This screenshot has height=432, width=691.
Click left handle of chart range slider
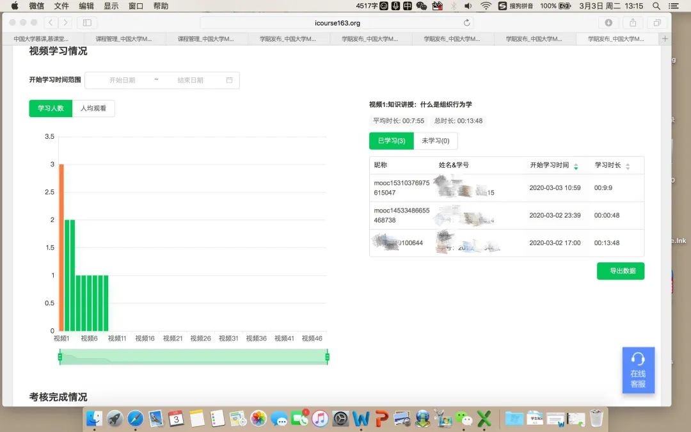(x=60, y=356)
